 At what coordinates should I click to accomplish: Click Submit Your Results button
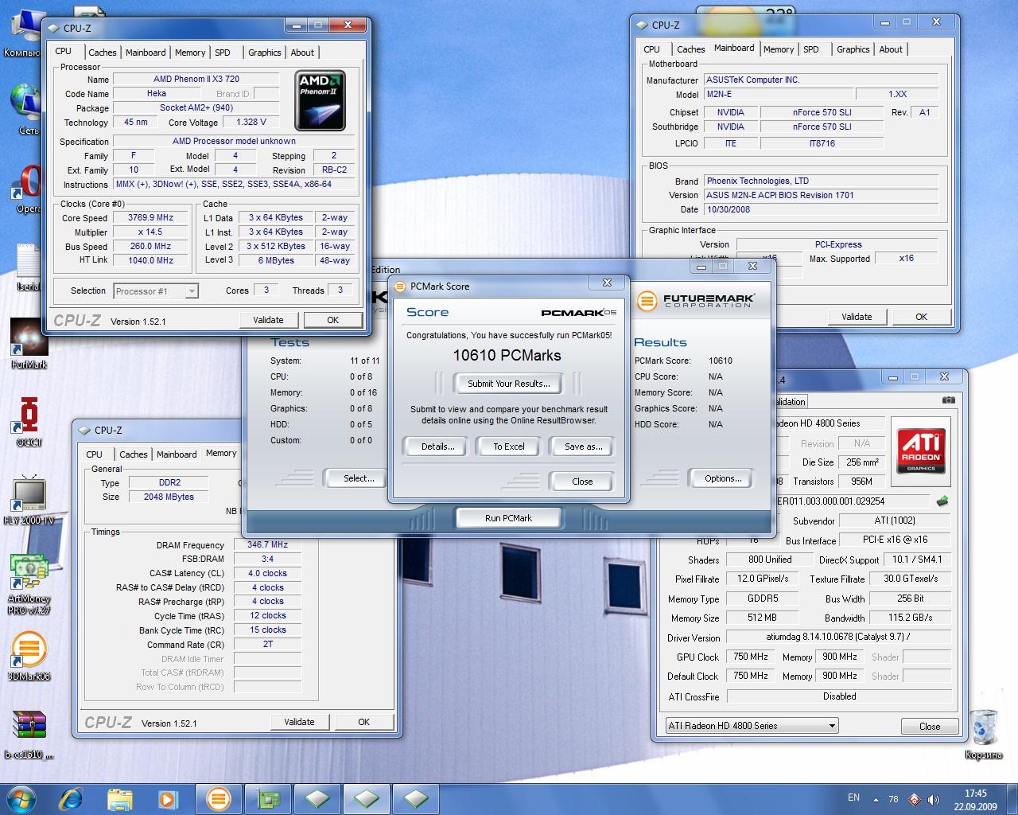[x=508, y=384]
